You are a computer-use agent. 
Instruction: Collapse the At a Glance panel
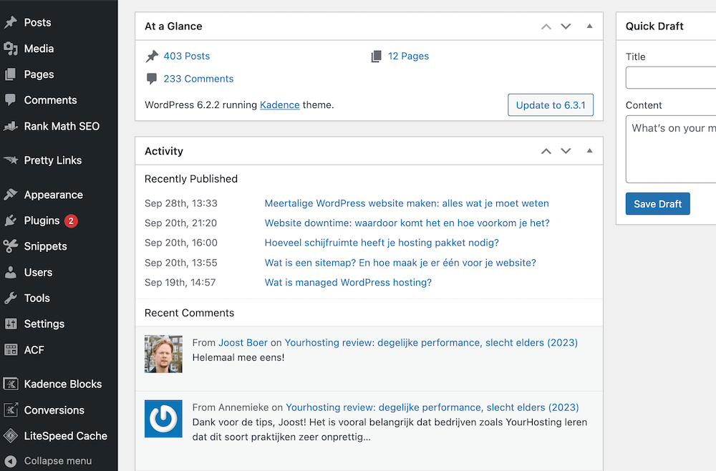589,26
